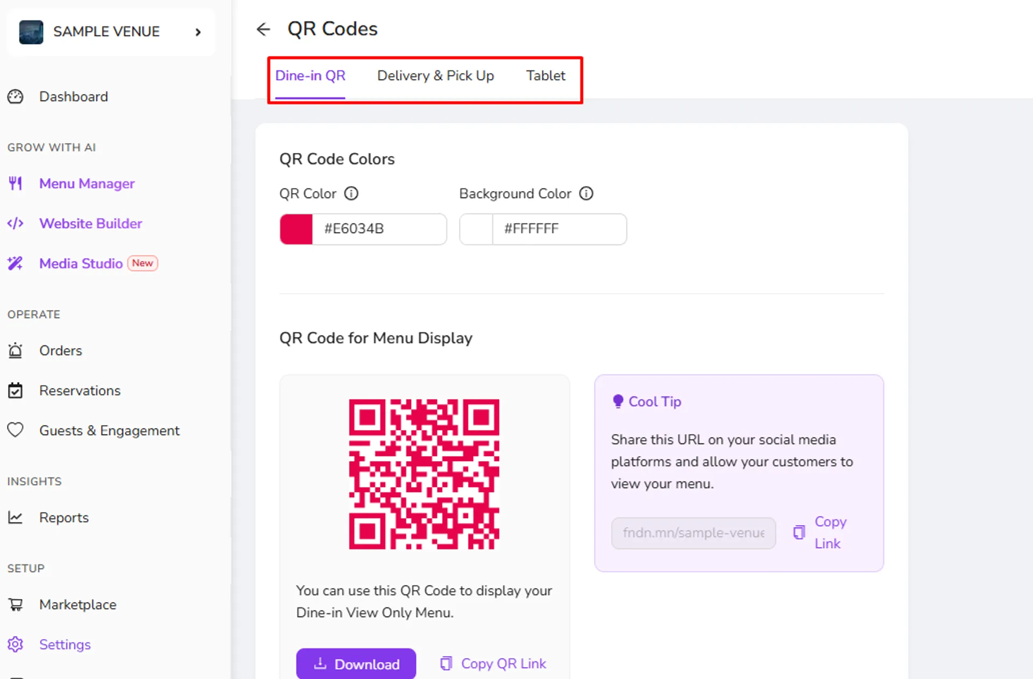Show info tooltip for QR Color
Image resolution: width=1033 pixels, height=679 pixels.
[x=351, y=193]
